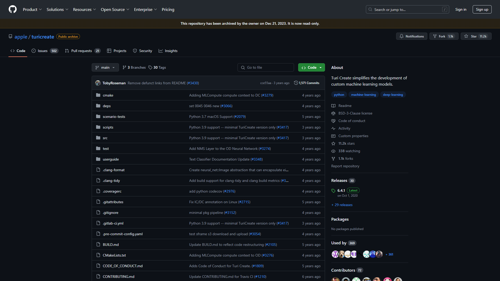Click the Notifications bell icon
The image size is (500, 281).
point(402,36)
